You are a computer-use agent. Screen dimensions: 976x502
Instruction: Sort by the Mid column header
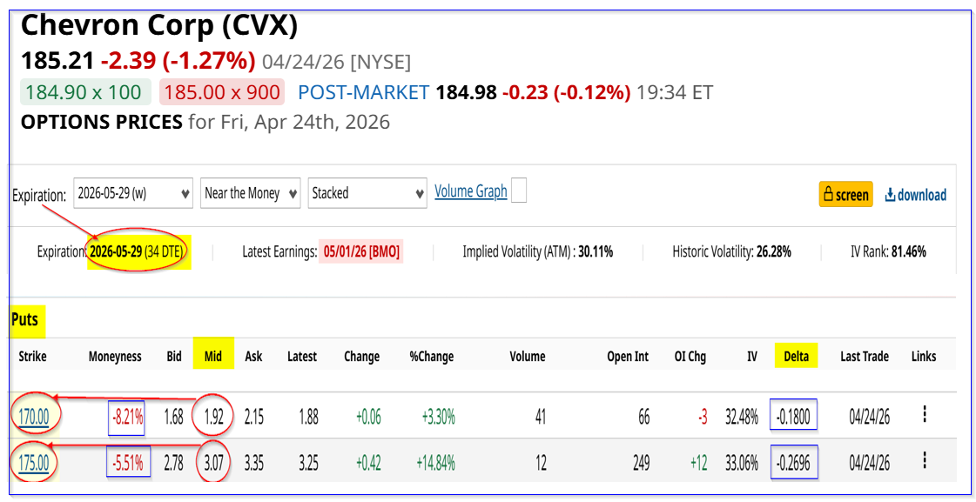point(213,355)
